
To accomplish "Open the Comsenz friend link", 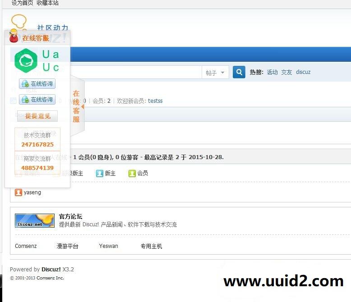I will click(26, 246).
